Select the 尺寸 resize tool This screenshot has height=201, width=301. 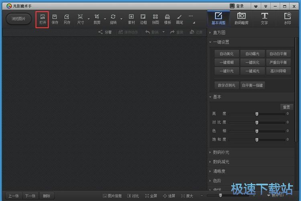(80, 19)
